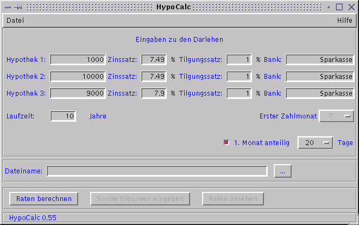Click the file browse ... button
Screen dimensions: 359x225
pyautogui.click(x=282, y=171)
